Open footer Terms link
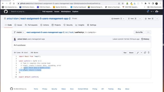 point(36,89)
